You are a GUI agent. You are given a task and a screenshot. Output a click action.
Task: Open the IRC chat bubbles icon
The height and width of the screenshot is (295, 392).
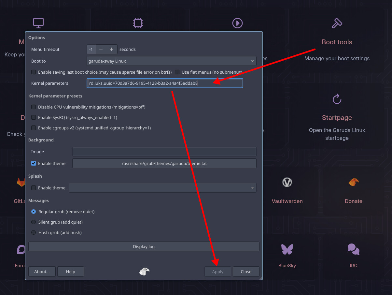coord(353,249)
